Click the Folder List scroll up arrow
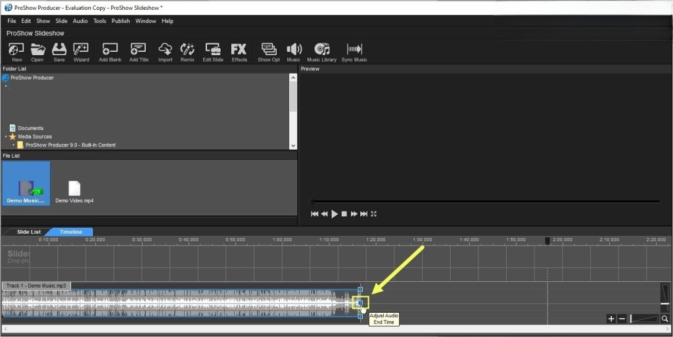The image size is (673, 337). (x=293, y=78)
